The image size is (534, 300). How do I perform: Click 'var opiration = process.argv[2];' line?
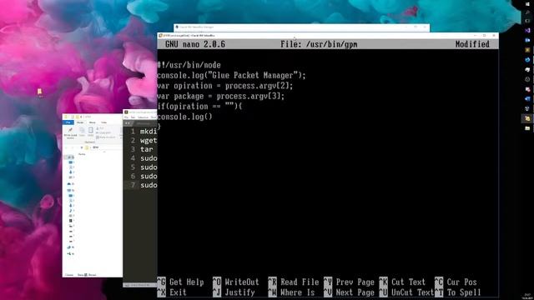pos(225,85)
